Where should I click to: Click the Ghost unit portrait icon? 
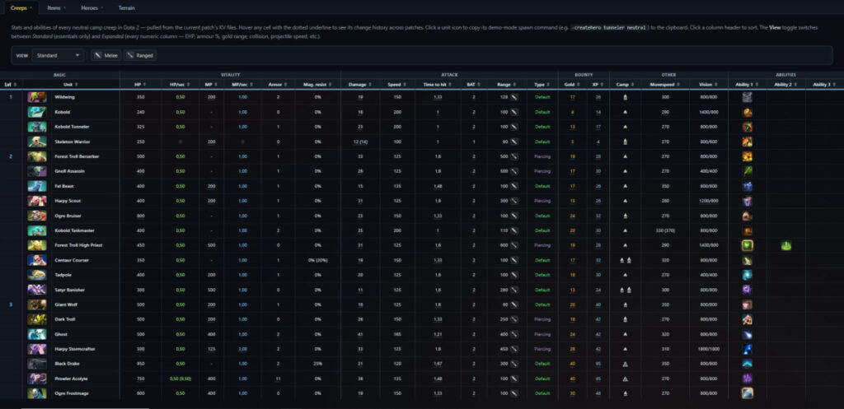click(37, 334)
